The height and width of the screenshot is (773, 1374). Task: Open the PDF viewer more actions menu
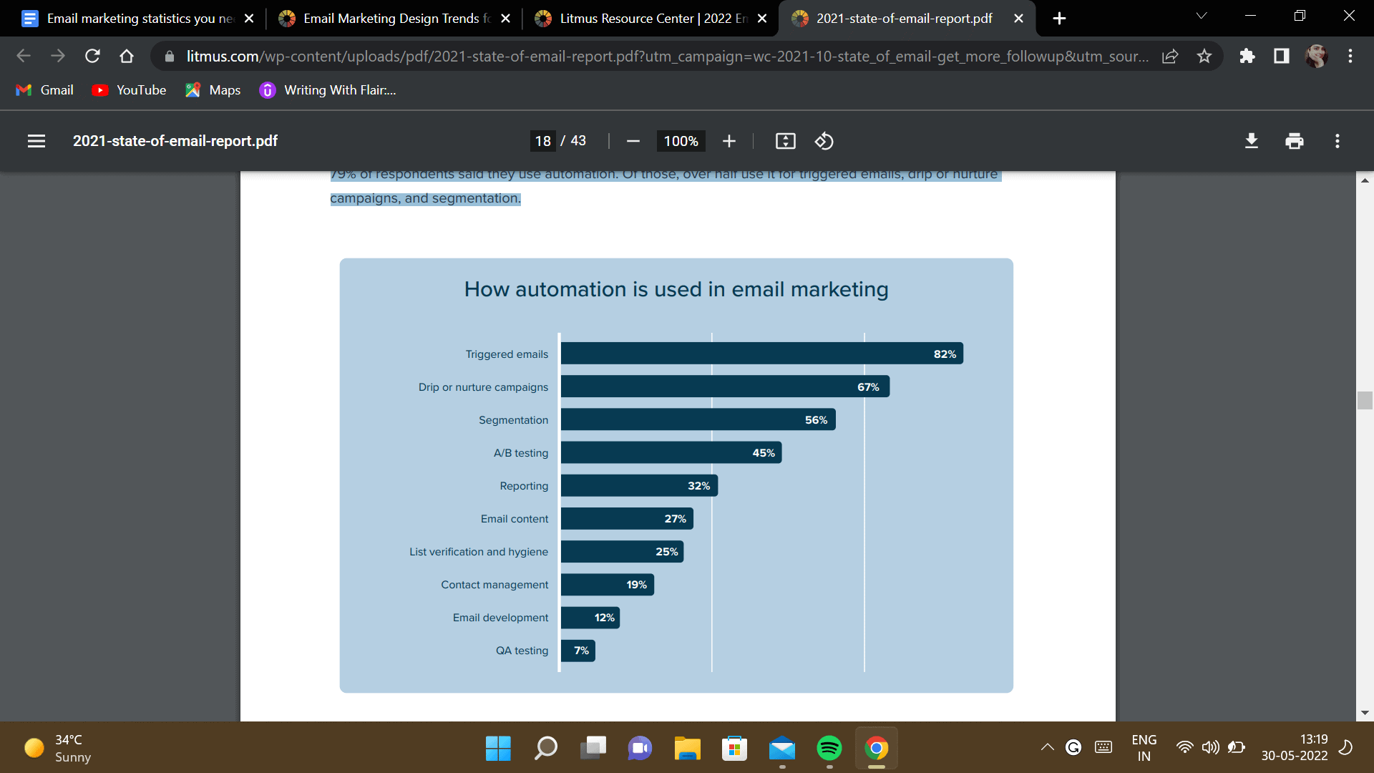[1337, 141]
